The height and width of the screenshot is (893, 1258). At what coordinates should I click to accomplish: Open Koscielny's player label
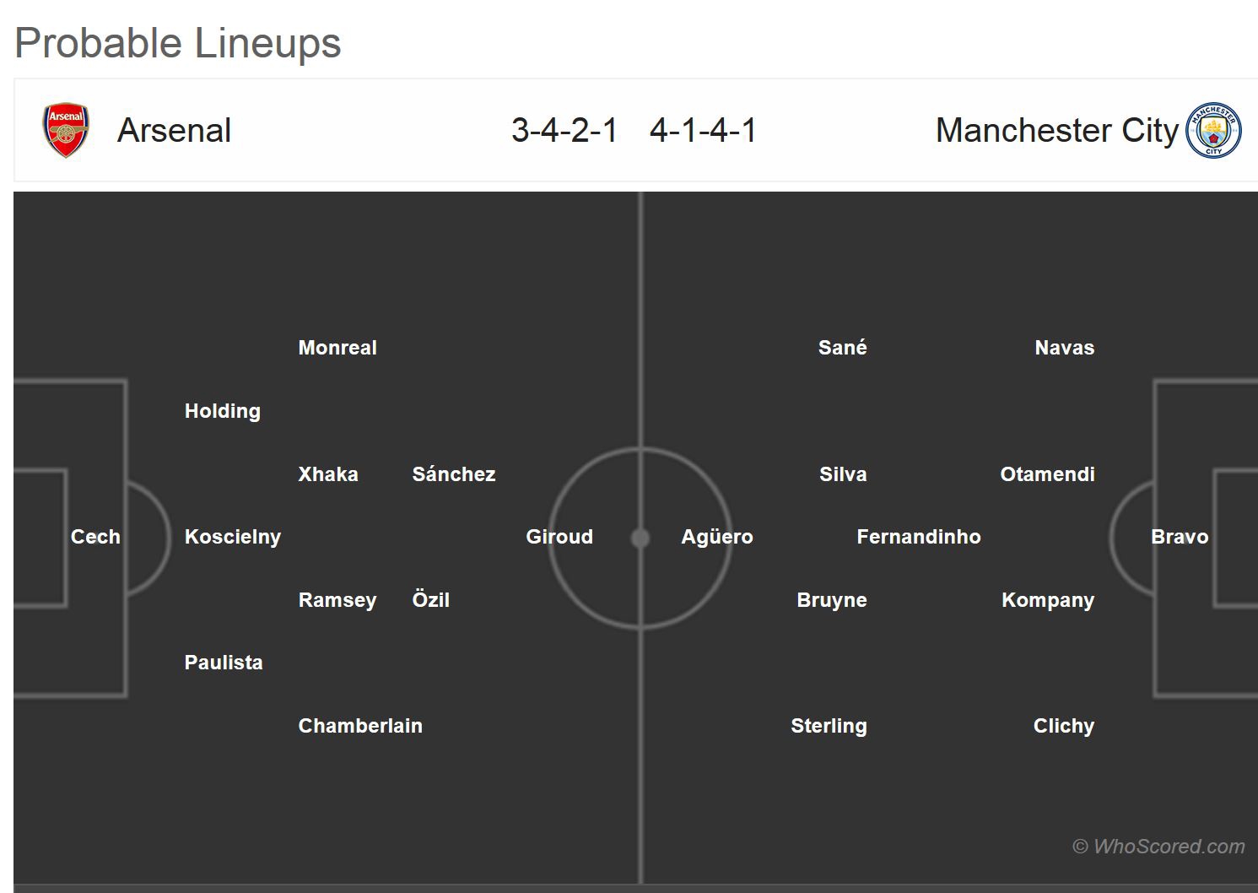233,537
